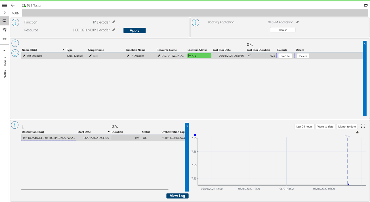The image size is (370, 202).
Task: Select the MAIN tab
Action: 16,13
